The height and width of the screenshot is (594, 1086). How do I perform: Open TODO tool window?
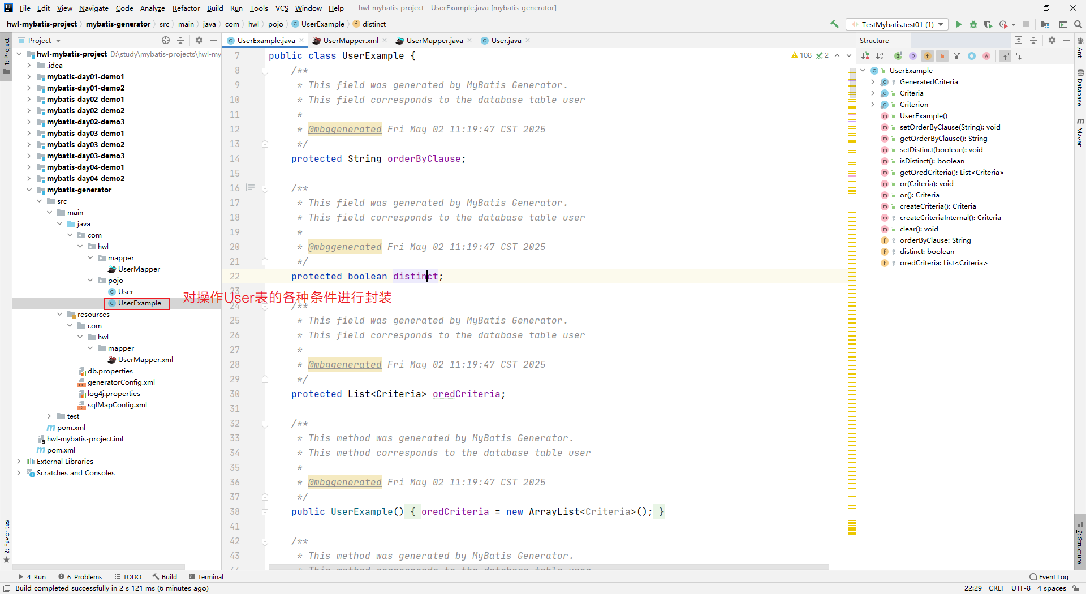(x=128, y=576)
